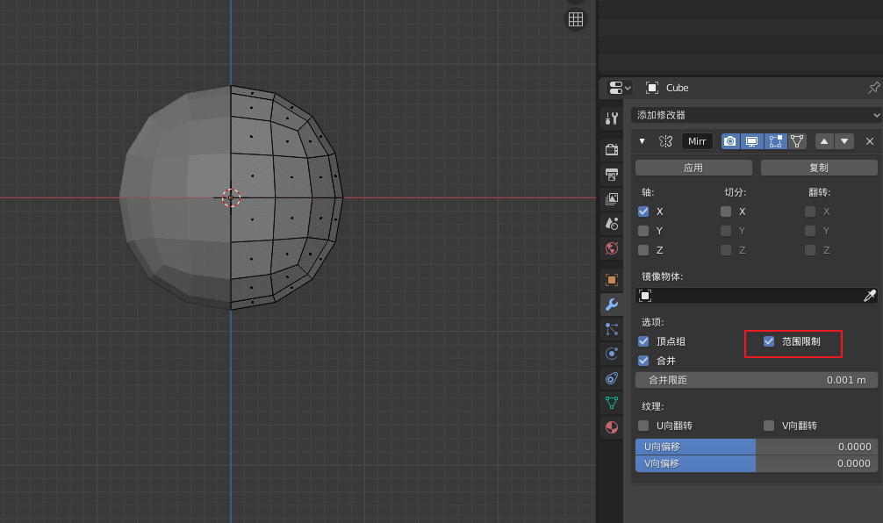Uncheck the 顶点组 vertex groups option
Image resolution: width=883 pixels, height=523 pixels.
tap(643, 341)
